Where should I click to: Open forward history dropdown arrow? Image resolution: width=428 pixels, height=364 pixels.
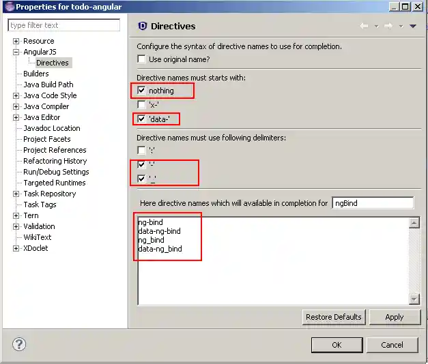401,27
